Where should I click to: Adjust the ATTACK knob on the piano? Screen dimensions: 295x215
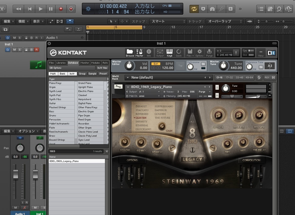tap(218, 115)
